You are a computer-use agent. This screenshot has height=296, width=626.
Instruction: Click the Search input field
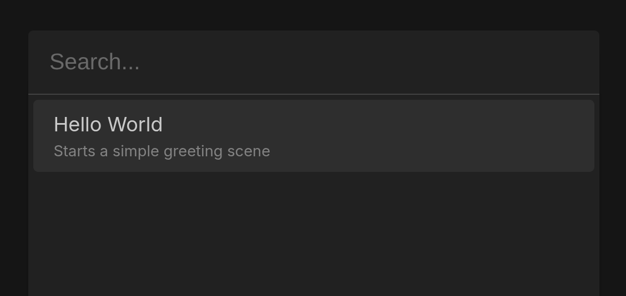[x=314, y=62]
